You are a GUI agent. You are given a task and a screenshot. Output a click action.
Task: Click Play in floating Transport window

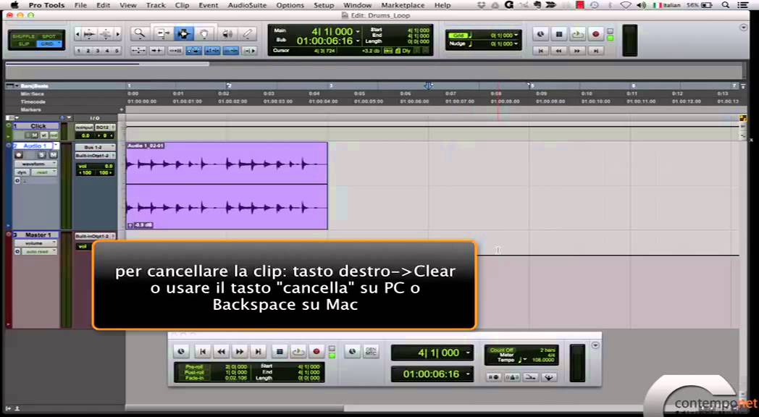coord(298,352)
